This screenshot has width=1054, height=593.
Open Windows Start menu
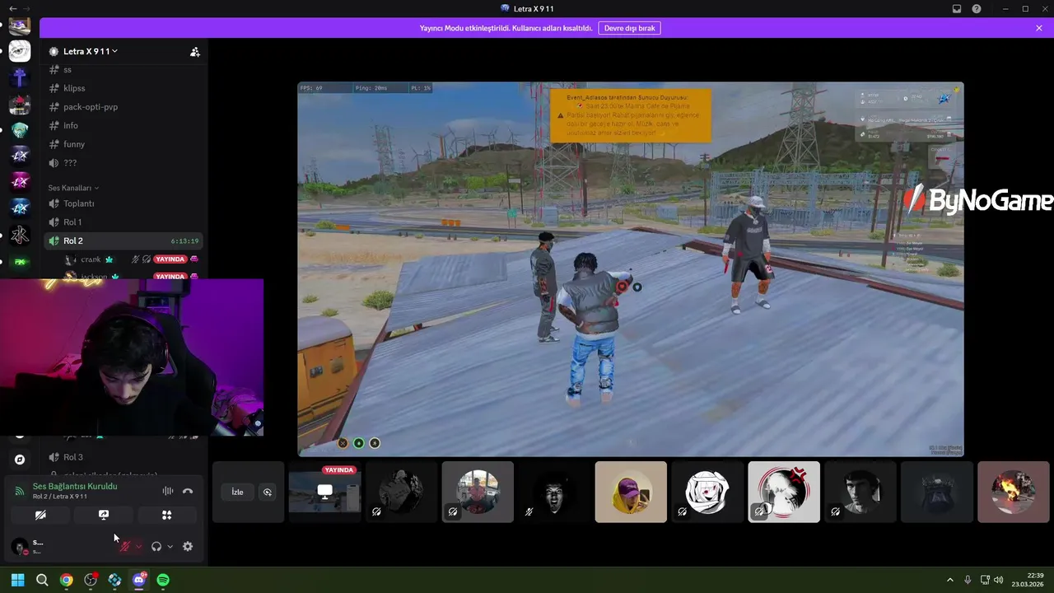point(17,580)
